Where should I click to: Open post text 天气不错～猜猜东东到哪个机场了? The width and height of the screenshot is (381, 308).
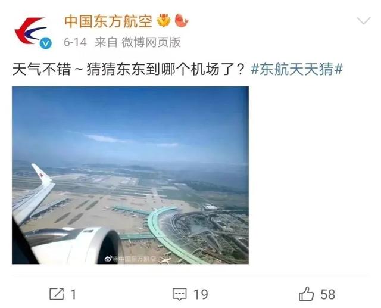pyautogui.click(x=129, y=69)
